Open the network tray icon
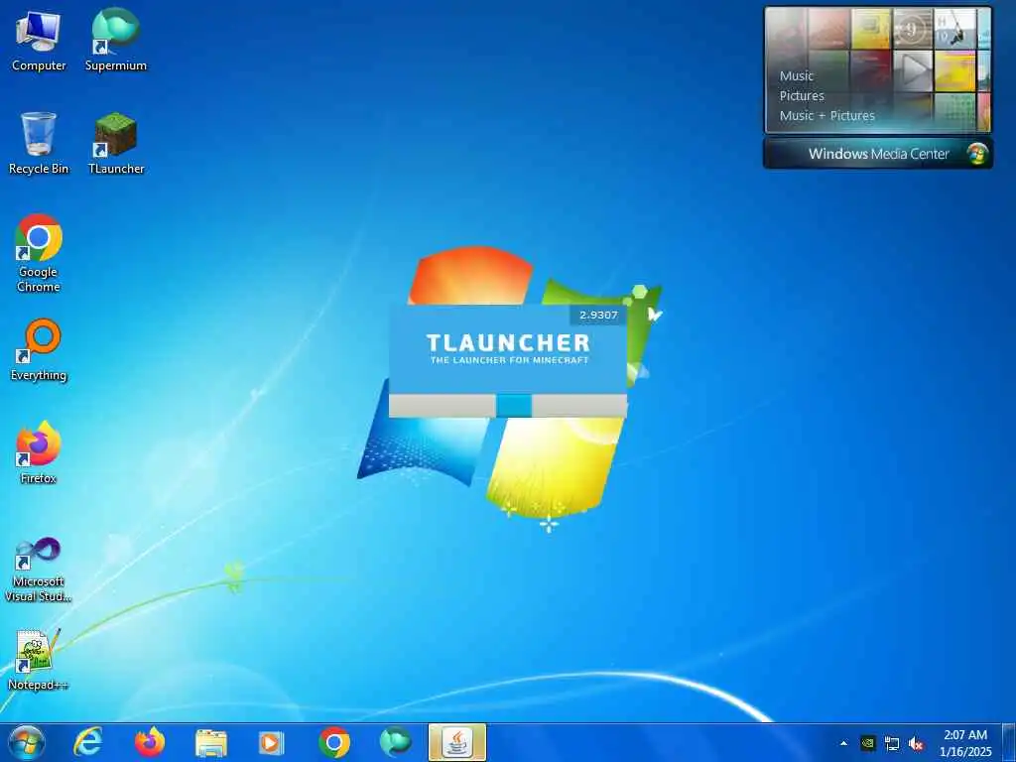Image resolution: width=1016 pixels, height=762 pixels. [892, 744]
